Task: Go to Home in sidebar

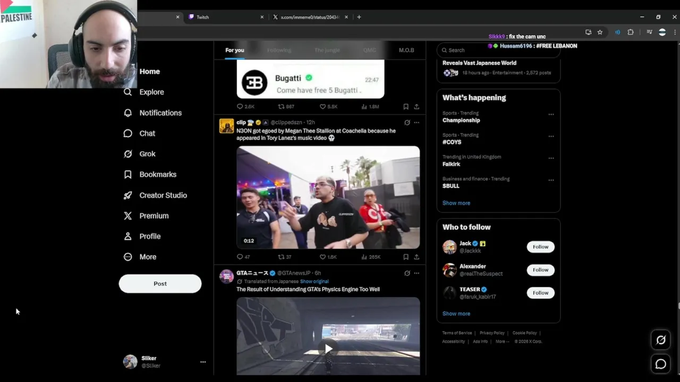Action: [149, 71]
